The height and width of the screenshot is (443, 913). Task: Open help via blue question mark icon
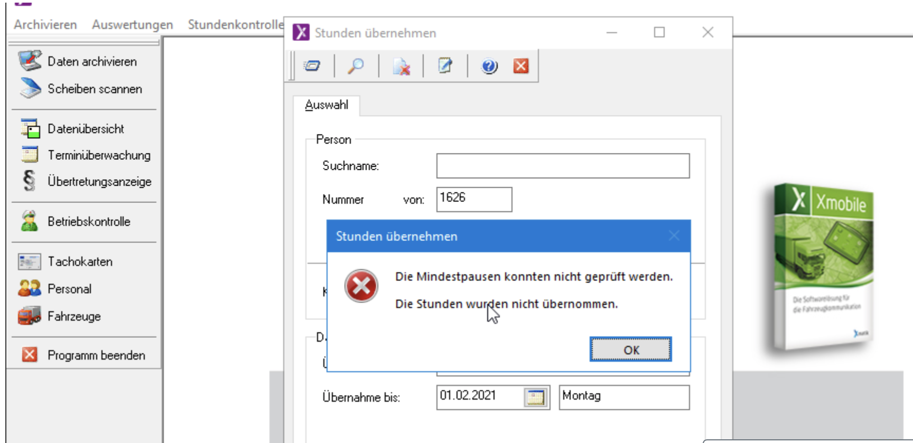click(x=489, y=66)
